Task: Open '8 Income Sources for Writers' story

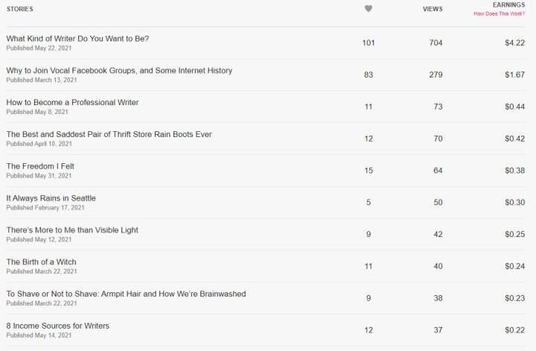Action: pyautogui.click(x=58, y=326)
